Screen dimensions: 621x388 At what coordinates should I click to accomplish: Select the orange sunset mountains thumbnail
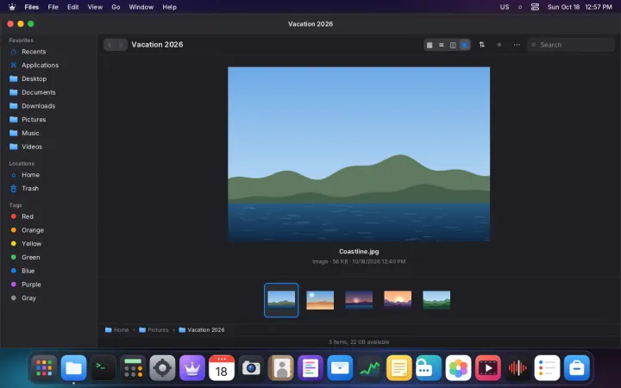click(x=398, y=300)
